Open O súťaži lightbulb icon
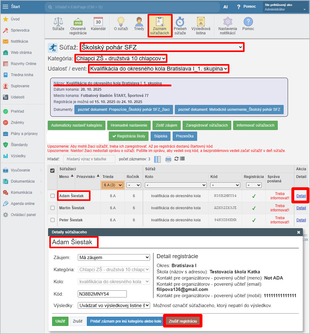 point(121,22)
